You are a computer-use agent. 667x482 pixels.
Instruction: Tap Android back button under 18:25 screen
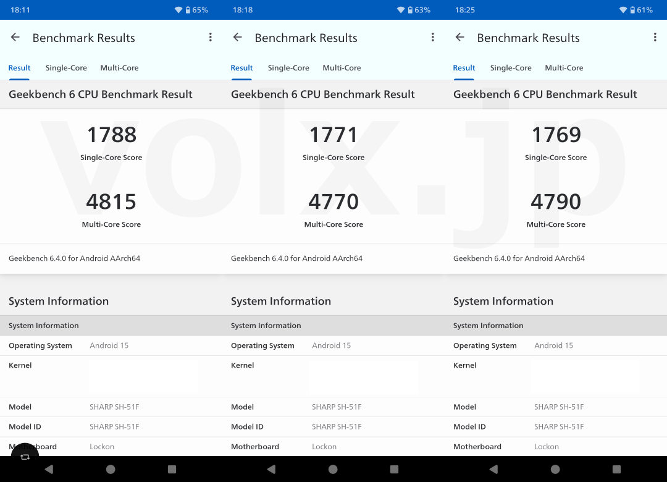point(493,469)
